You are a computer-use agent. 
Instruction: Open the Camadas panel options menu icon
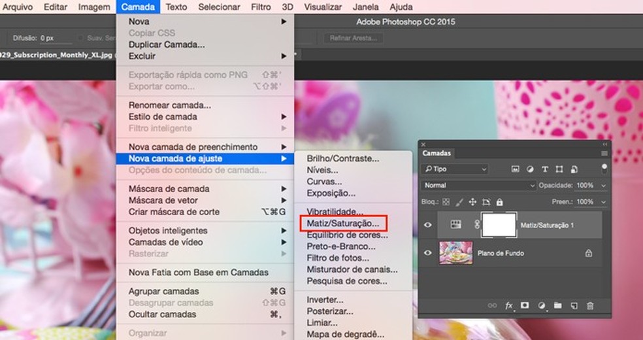(x=604, y=154)
